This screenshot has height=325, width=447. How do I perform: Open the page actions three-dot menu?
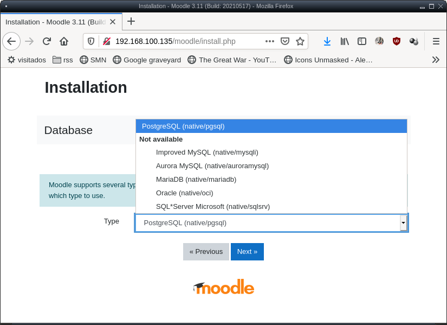pyautogui.click(x=270, y=41)
